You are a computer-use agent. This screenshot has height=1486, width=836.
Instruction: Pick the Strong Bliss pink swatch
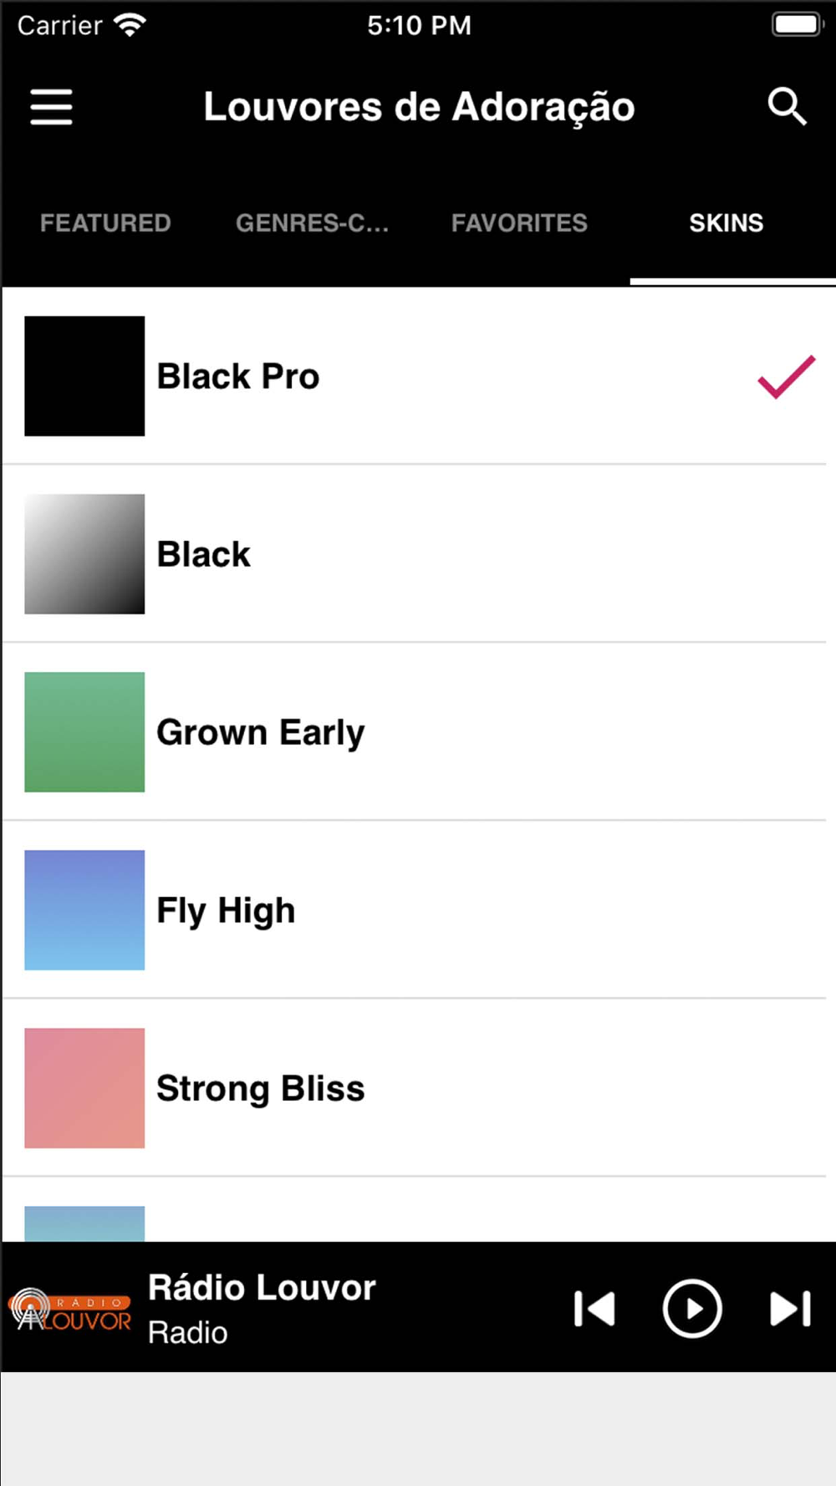(84, 1088)
